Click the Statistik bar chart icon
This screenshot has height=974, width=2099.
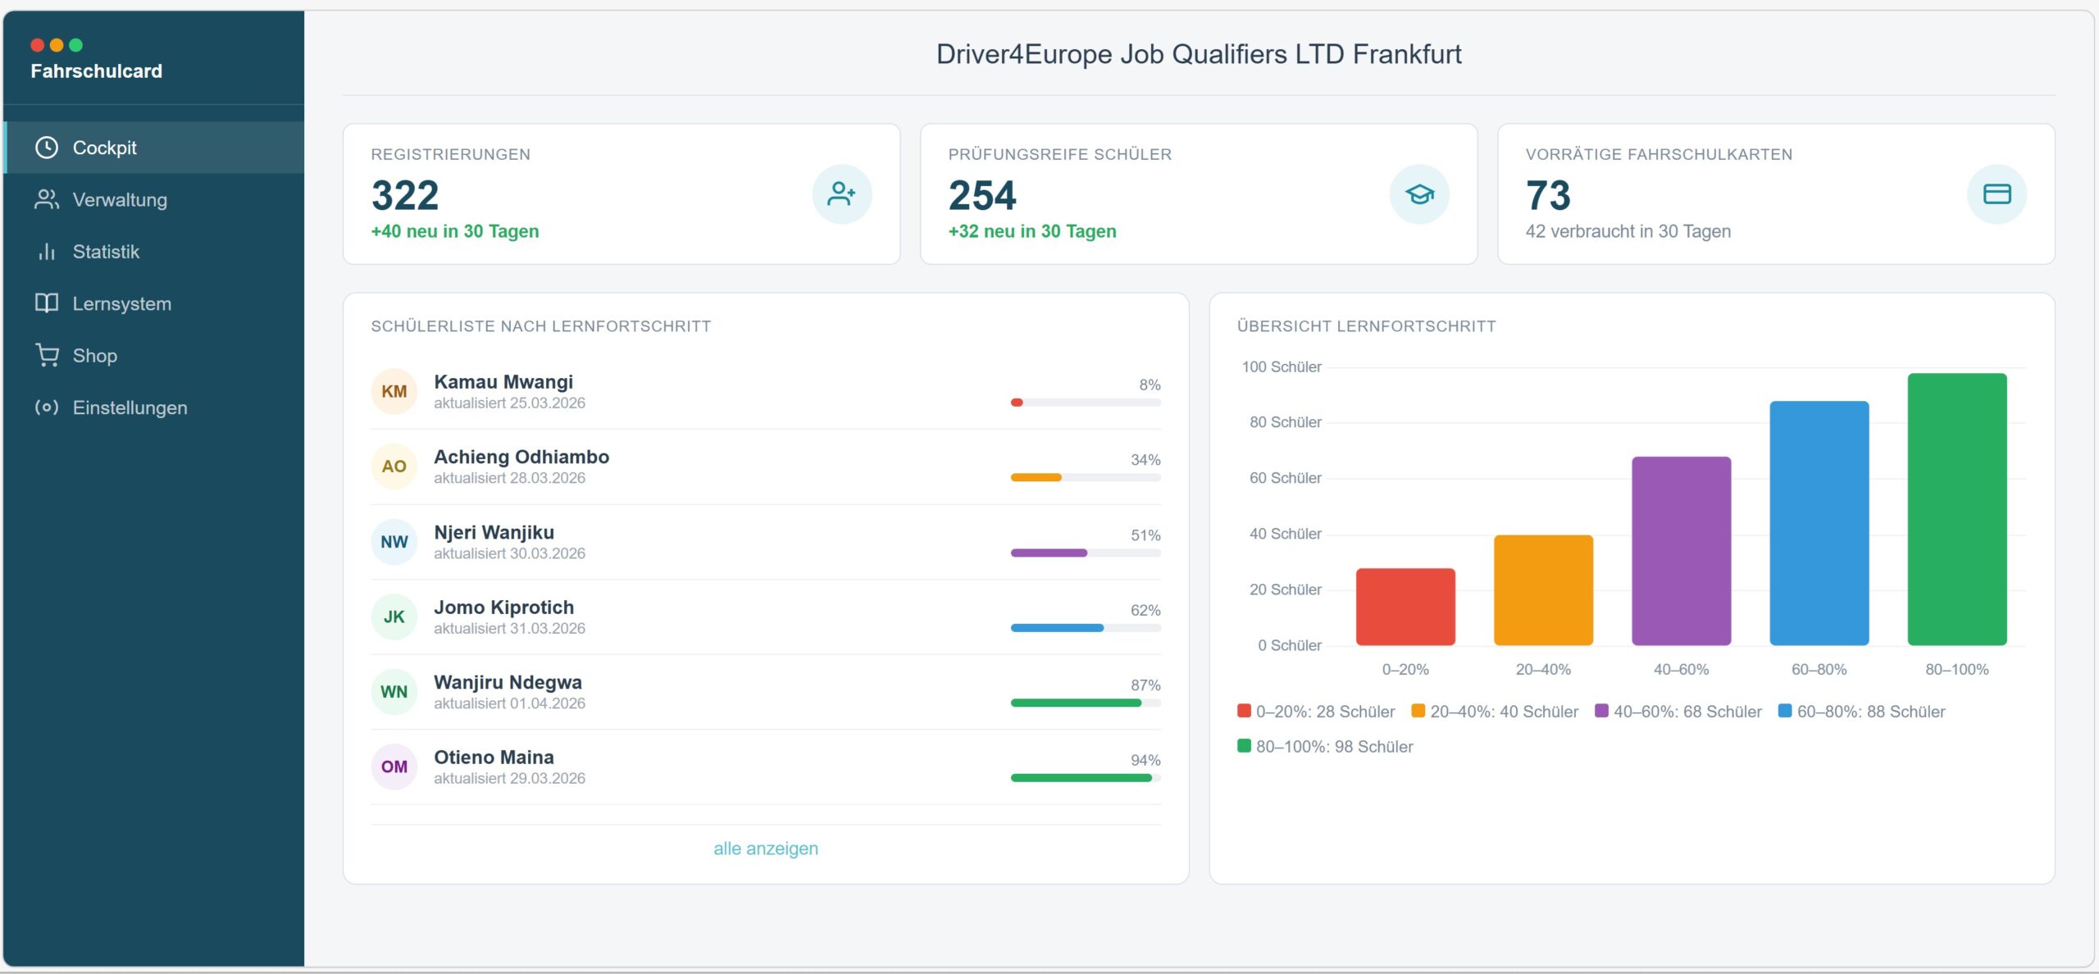(47, 252)
